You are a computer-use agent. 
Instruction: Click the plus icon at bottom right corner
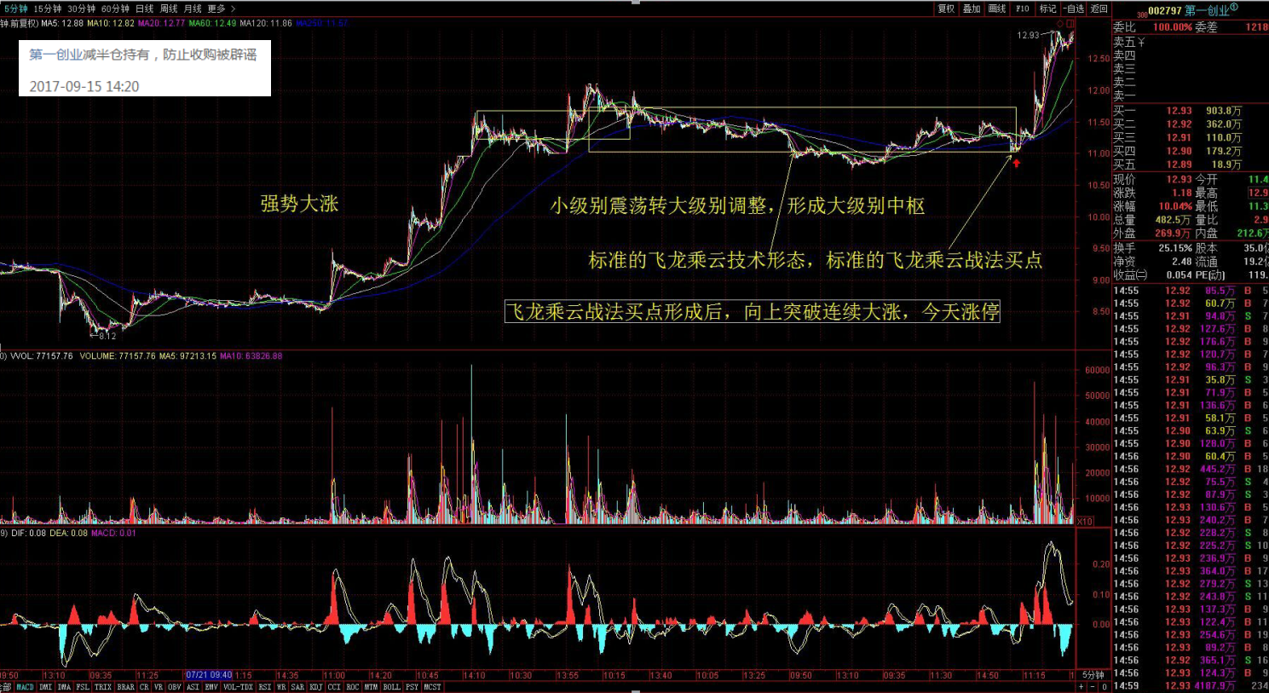[1082, 687]
